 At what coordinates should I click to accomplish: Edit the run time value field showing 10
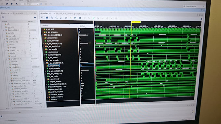[x=24, y=4]
